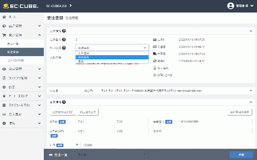Click the help icon beside 注文情報 heading

pyautogui.click(x=64, y=31)
